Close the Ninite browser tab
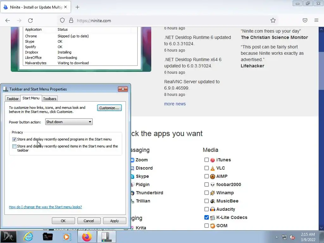Screen dimensions: 324x243 pyautogui.click(x=65, y=7)
